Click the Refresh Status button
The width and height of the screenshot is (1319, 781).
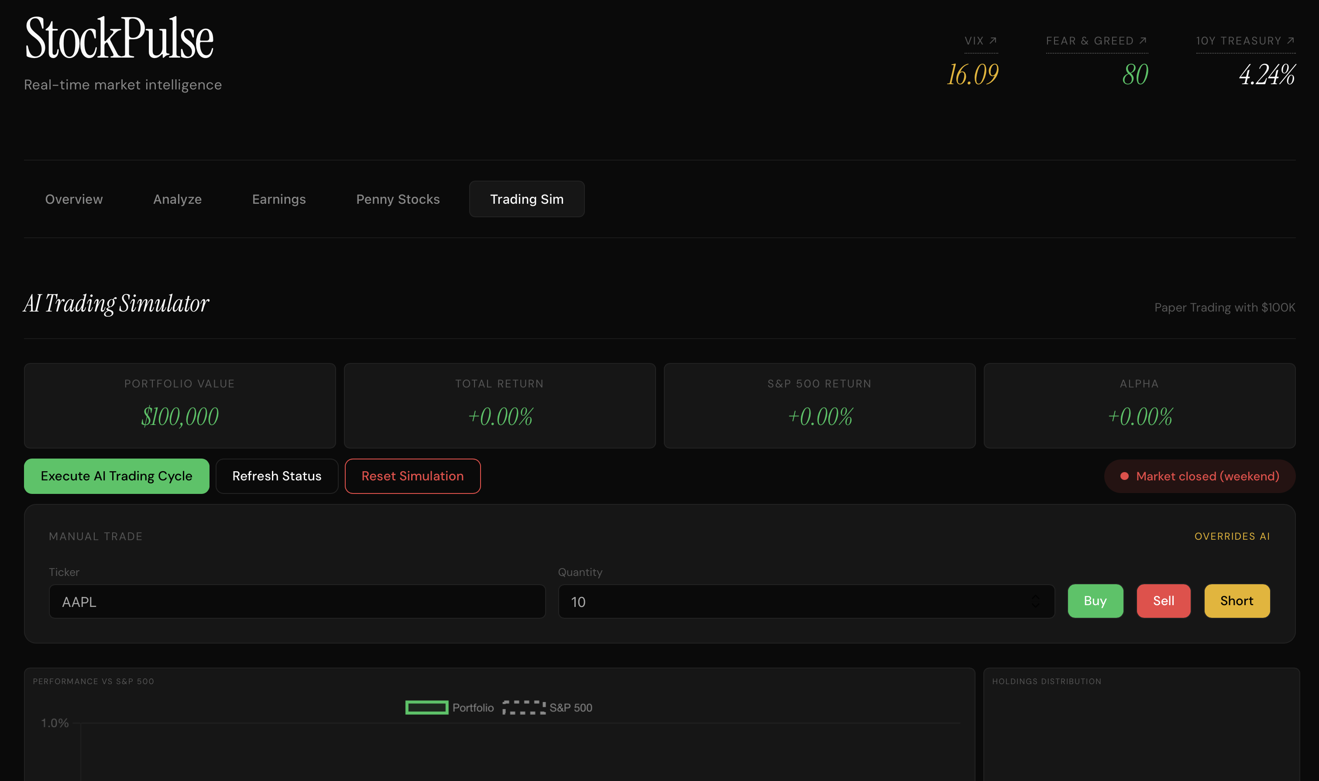pyautogui.click(x=276, y=476)
